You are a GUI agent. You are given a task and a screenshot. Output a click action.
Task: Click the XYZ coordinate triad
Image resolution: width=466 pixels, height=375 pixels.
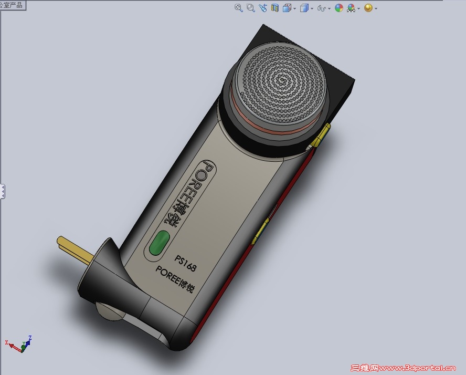[x=18, y=345]
